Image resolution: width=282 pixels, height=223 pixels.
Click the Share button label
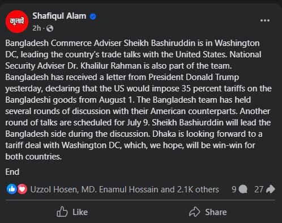pos(216,212)
